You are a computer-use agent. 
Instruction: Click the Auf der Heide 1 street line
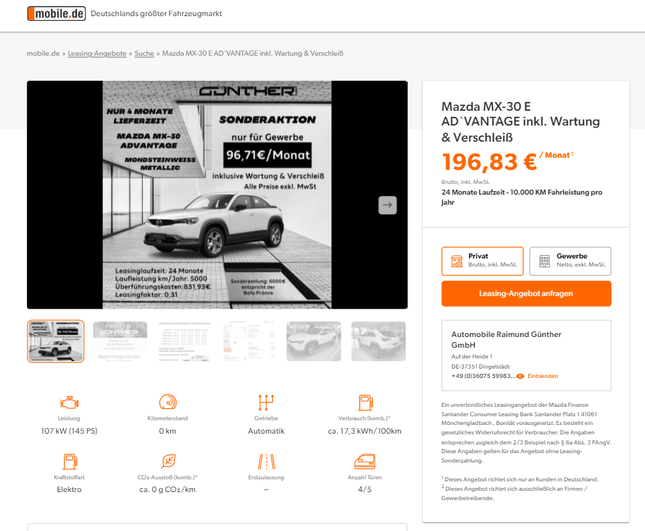point(471,356)
